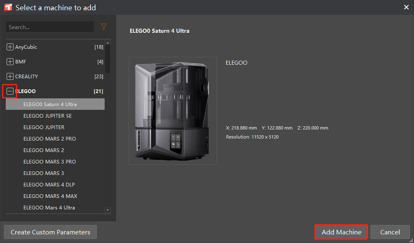Image resolution: width=414 pixels, height=243 pixels.
Task: Collapse the ELEGOO manufacturer group
Action: tap(10, 91)
